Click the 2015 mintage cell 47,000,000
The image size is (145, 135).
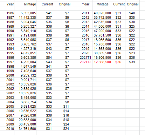tap(102, 31)
